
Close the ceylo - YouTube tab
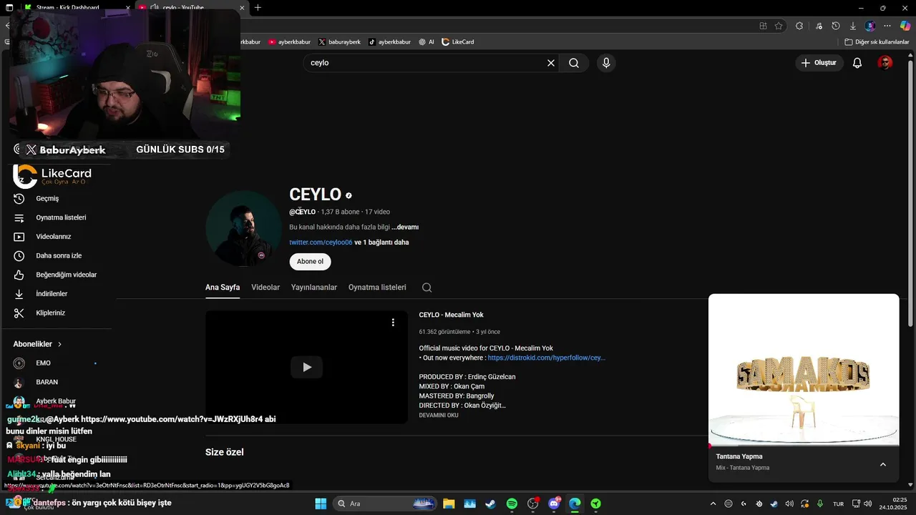point(242,8)
